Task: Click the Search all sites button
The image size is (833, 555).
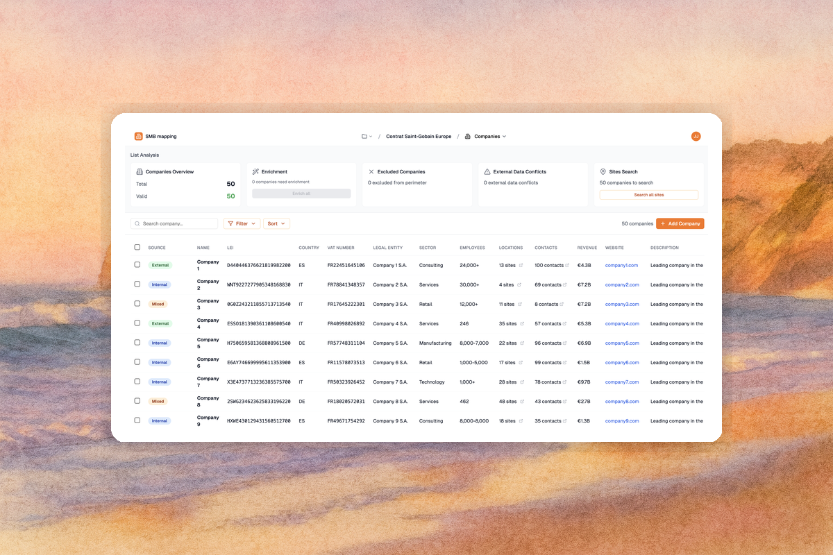Action: pyautogui.click(x=648, y=195)
